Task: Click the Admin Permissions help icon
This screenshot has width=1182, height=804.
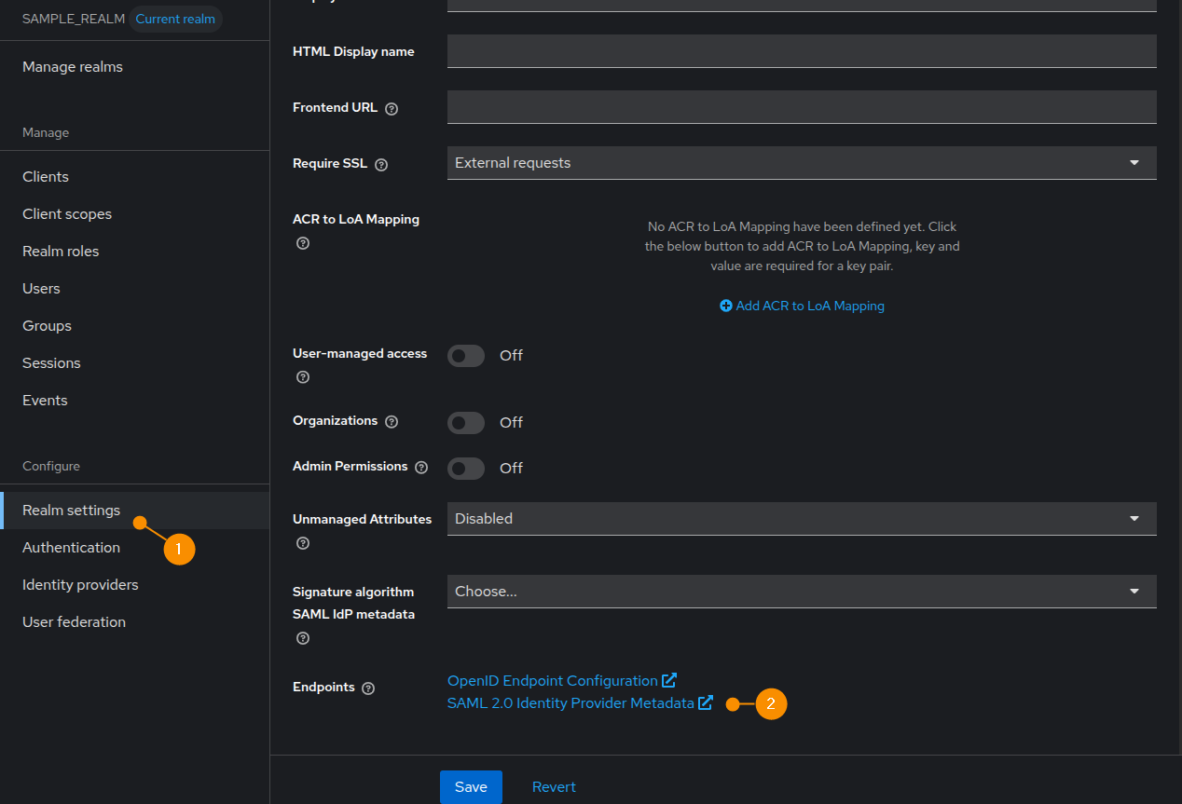Action: (421, 467)
